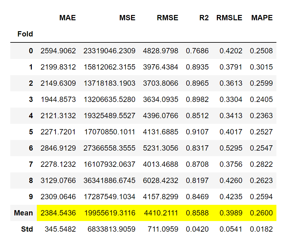Select MAE value 3129.0766

click(x=58, y=181)
